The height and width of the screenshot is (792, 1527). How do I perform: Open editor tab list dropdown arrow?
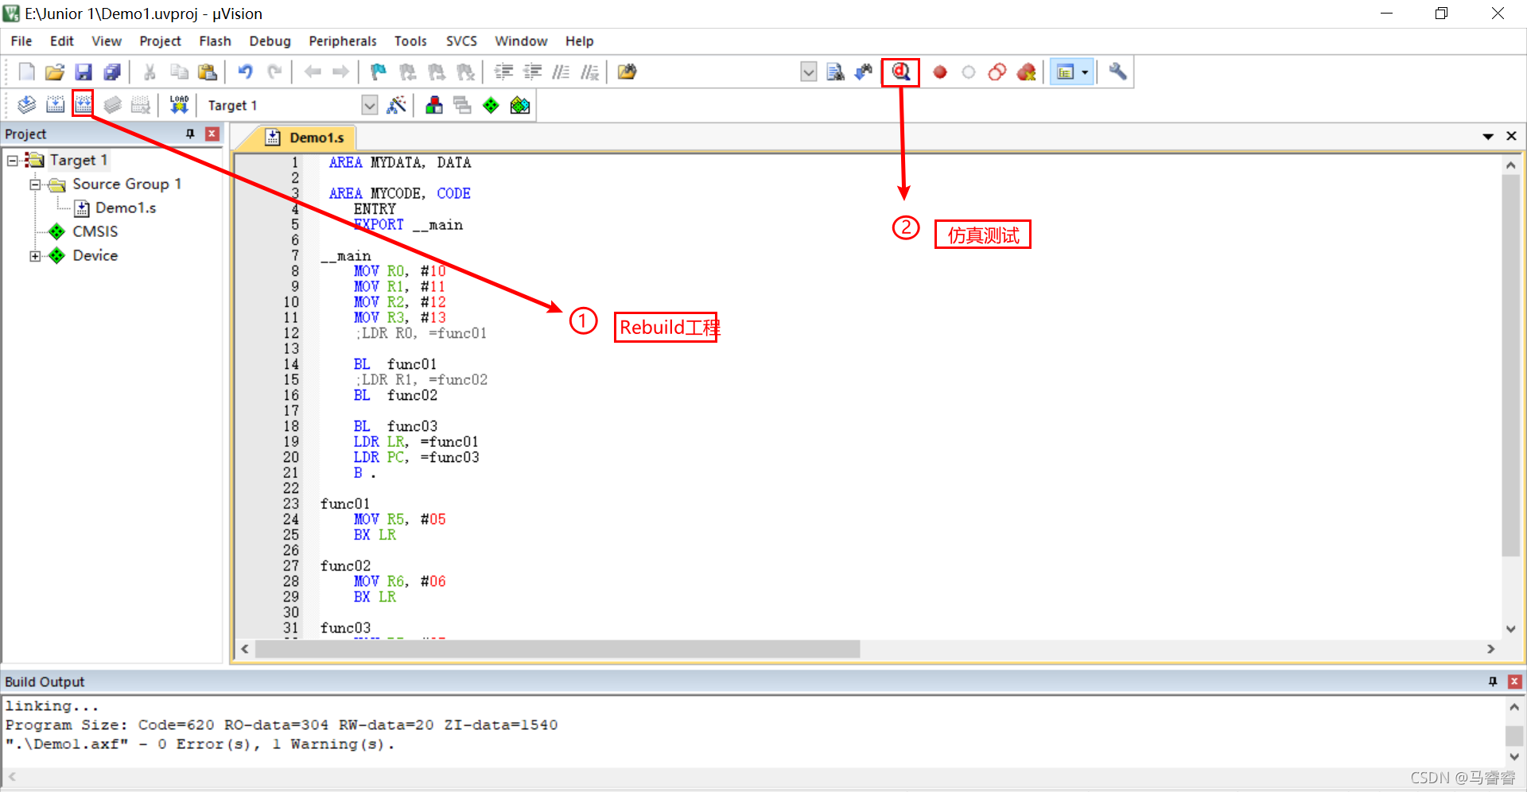coord(1488,137)
